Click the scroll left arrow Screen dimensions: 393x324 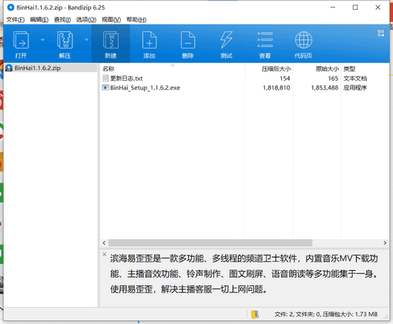pyautogui.click(x=104, y=242)
